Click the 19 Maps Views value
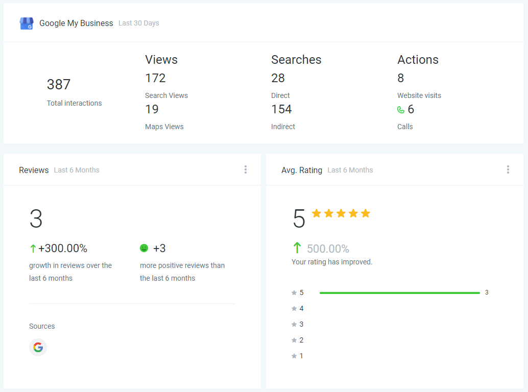This screenshot has width=528, height=392. pyautogui.click(x=152, y=109)
